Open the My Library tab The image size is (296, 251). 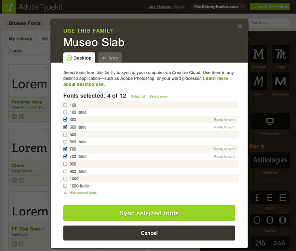(x=20, y=39)
